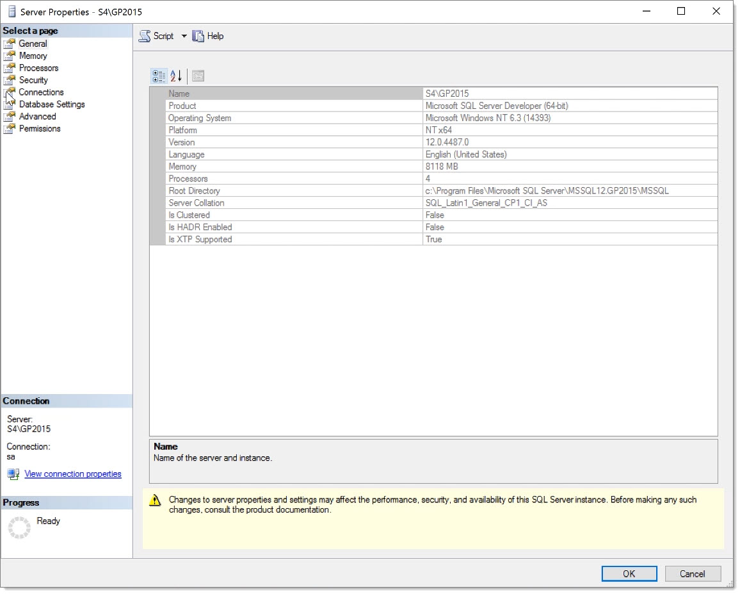The height and width of the screenshot is (594, 740).
Task: Click the version value 12.0.4487.0
Action: click(x=447, y=142)
